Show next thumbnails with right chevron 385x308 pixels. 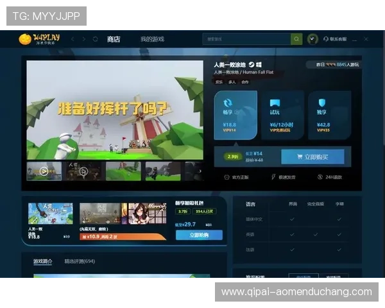200,171
